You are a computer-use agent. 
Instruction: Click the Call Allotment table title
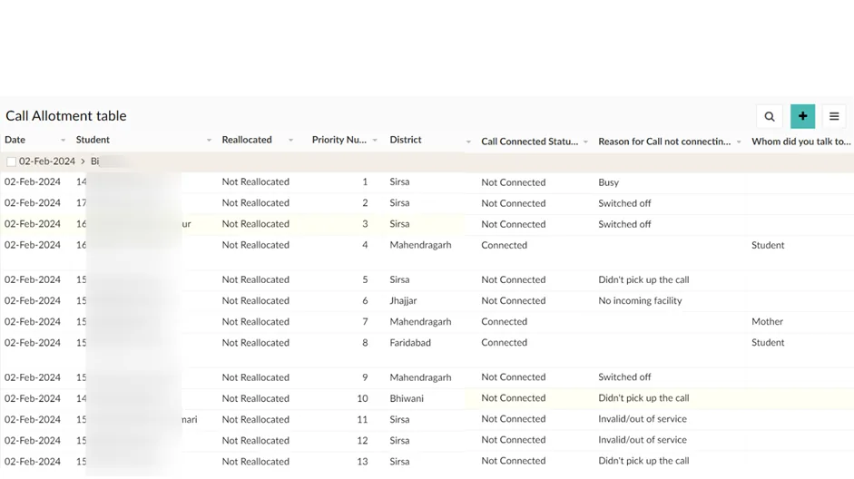66,116
